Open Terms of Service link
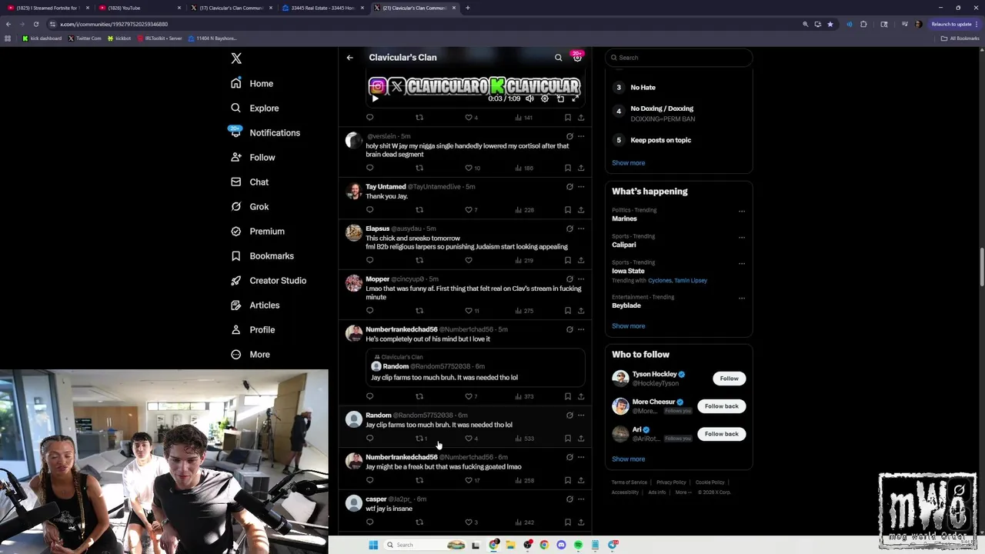This screenshot has height=554, width=985. 629,482
